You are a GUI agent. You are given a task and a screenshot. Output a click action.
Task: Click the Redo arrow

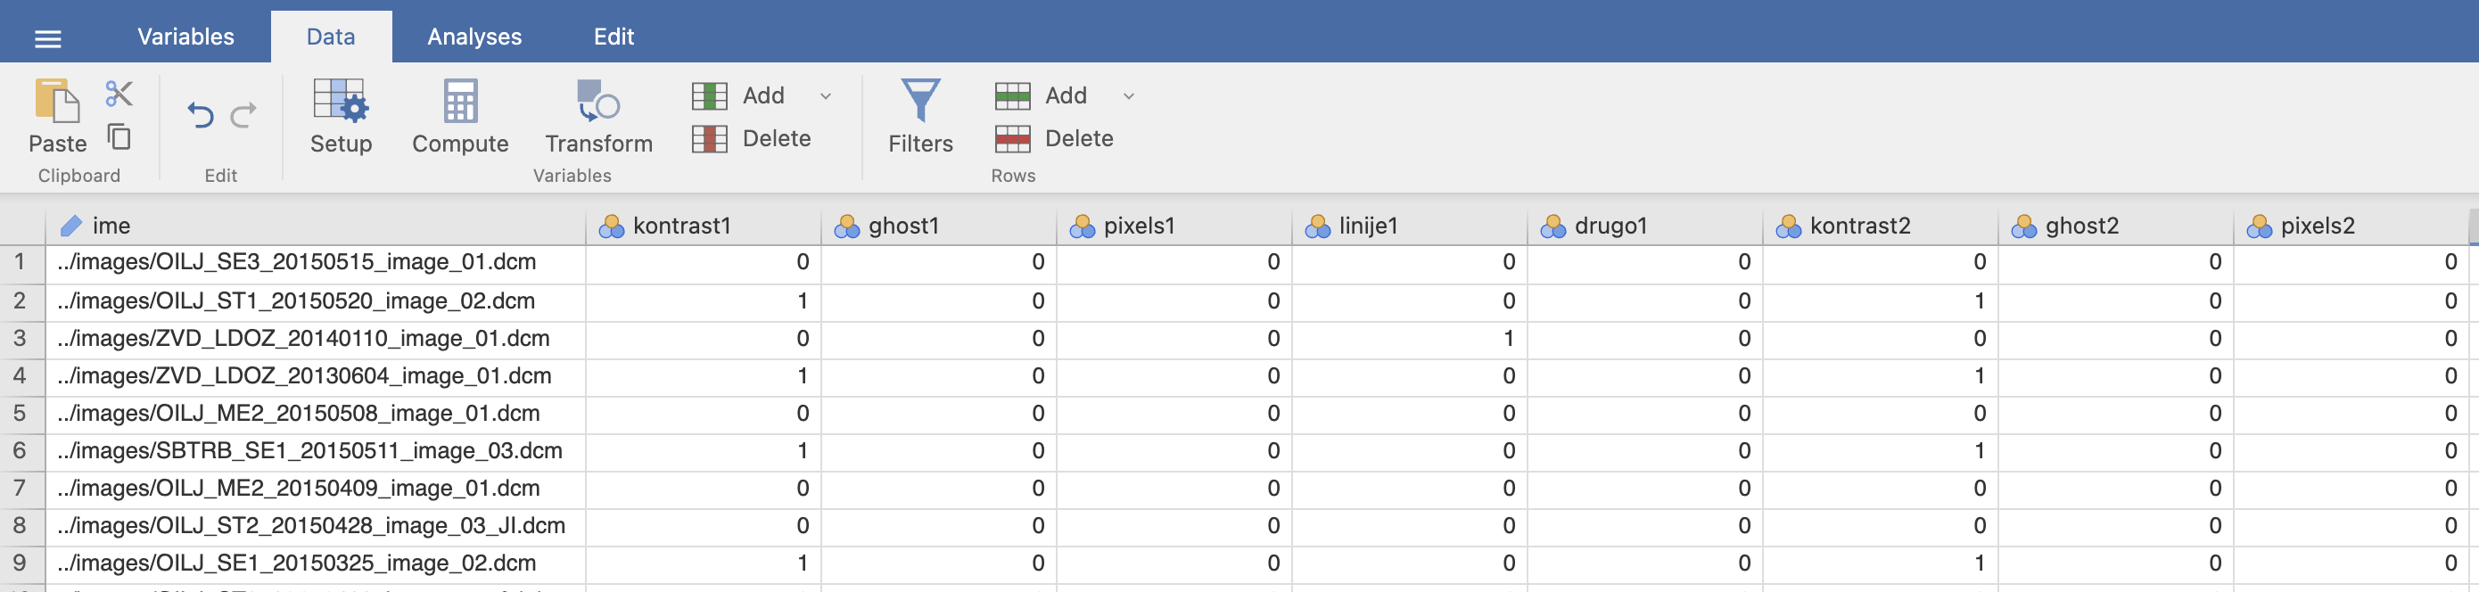coord(243,116)
